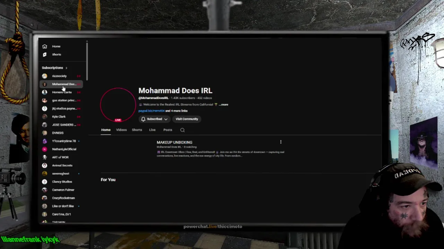Click JOSE SANDERS channel avatar
The height and width of the screenshot is (249, 444).
click(x=44, y=124)
